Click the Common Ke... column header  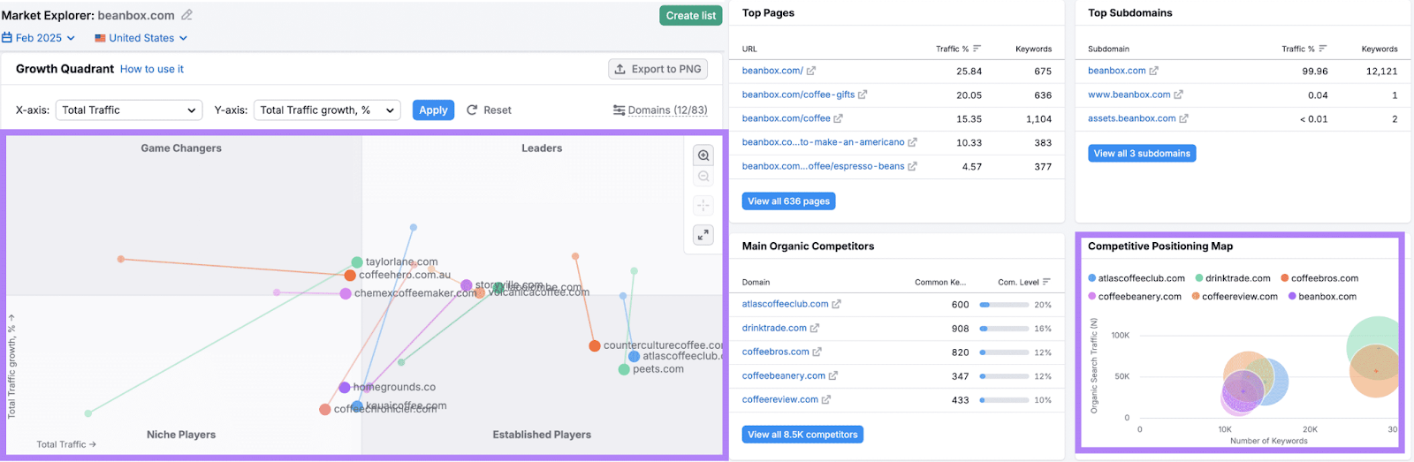[939, 283]
